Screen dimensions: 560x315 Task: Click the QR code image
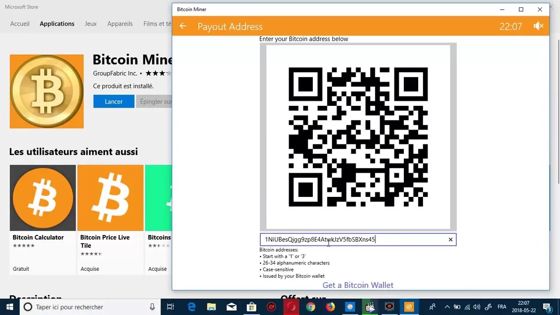tap(358, 137)
